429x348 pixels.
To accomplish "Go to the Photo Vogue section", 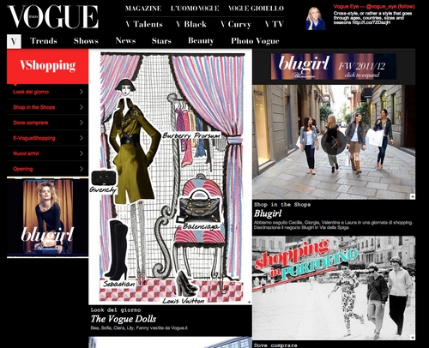I will 255,41.
